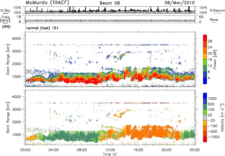Screen dimensions: 225x156
Task: Click the velocity panel 'Slant Range [km]' label
Action: point(8,117)
